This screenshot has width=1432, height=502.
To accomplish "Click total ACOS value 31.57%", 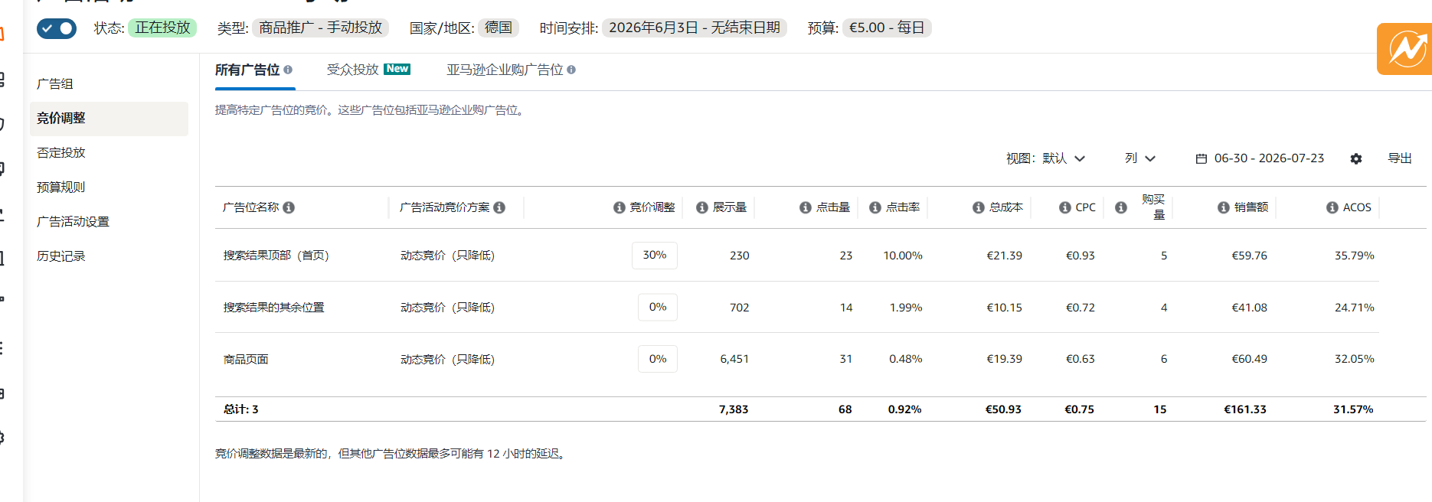I will pyautogui.click(x=1353, y=409).
